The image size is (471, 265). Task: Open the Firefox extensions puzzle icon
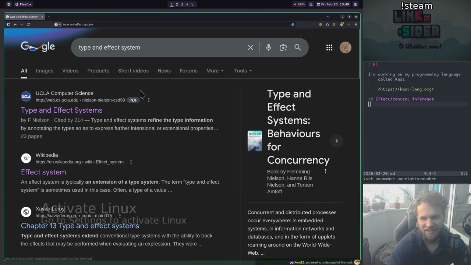point(327,24)
